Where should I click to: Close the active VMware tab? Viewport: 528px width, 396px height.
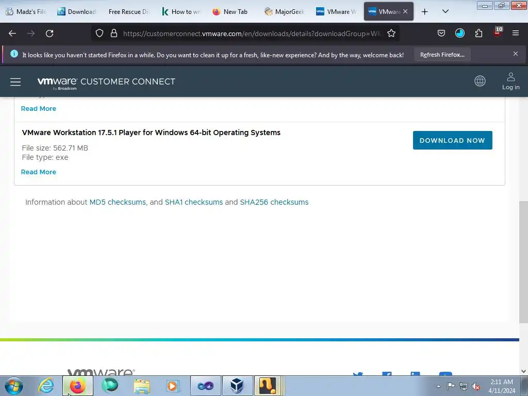405,11
